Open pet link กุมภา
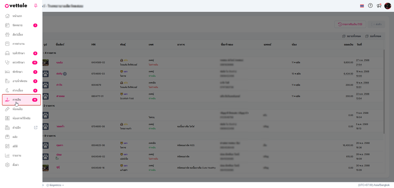This screenshot has width=394, height=188. pos(60,145)
